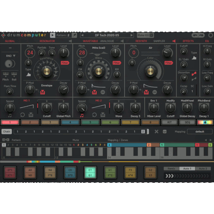
Task: Open the MG 2 ramp waveform selector
Action: pos(98,107)
